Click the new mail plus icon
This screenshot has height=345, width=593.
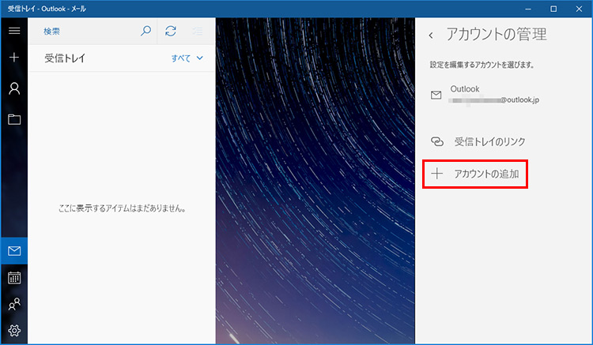click(13, 58)
